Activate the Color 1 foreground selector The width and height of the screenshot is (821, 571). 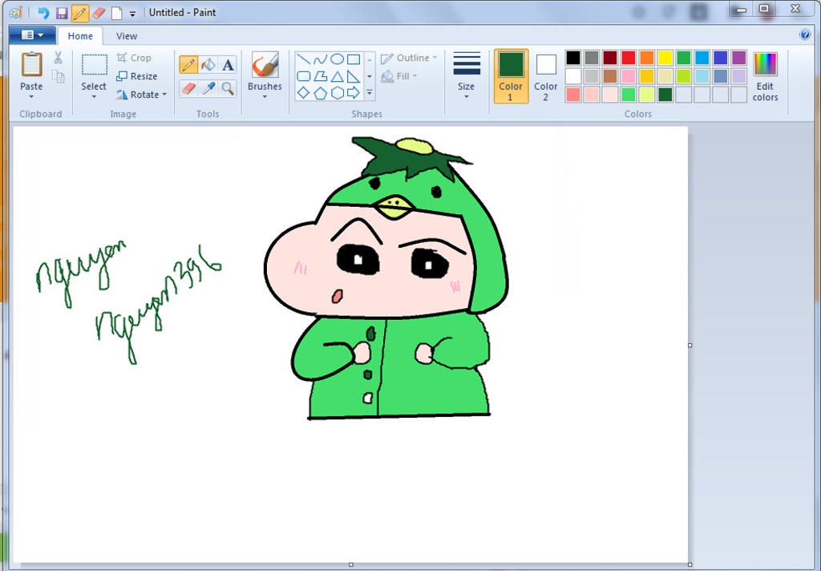[511, 76]
